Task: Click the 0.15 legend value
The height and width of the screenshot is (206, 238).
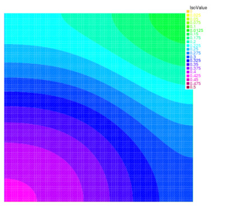Action: coord(194,34)
